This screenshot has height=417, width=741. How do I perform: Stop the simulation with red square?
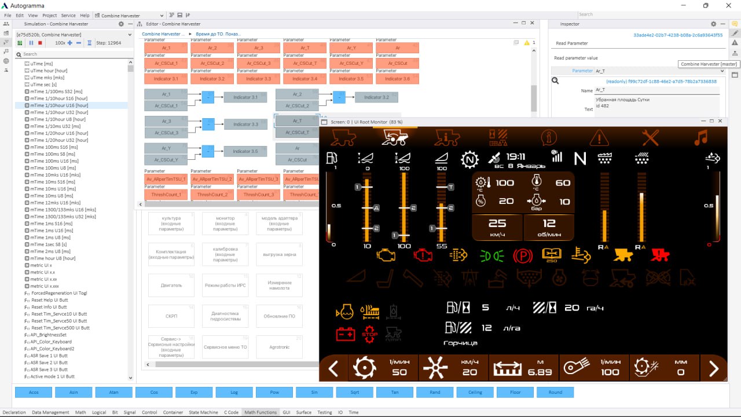[x=40, y=43]
